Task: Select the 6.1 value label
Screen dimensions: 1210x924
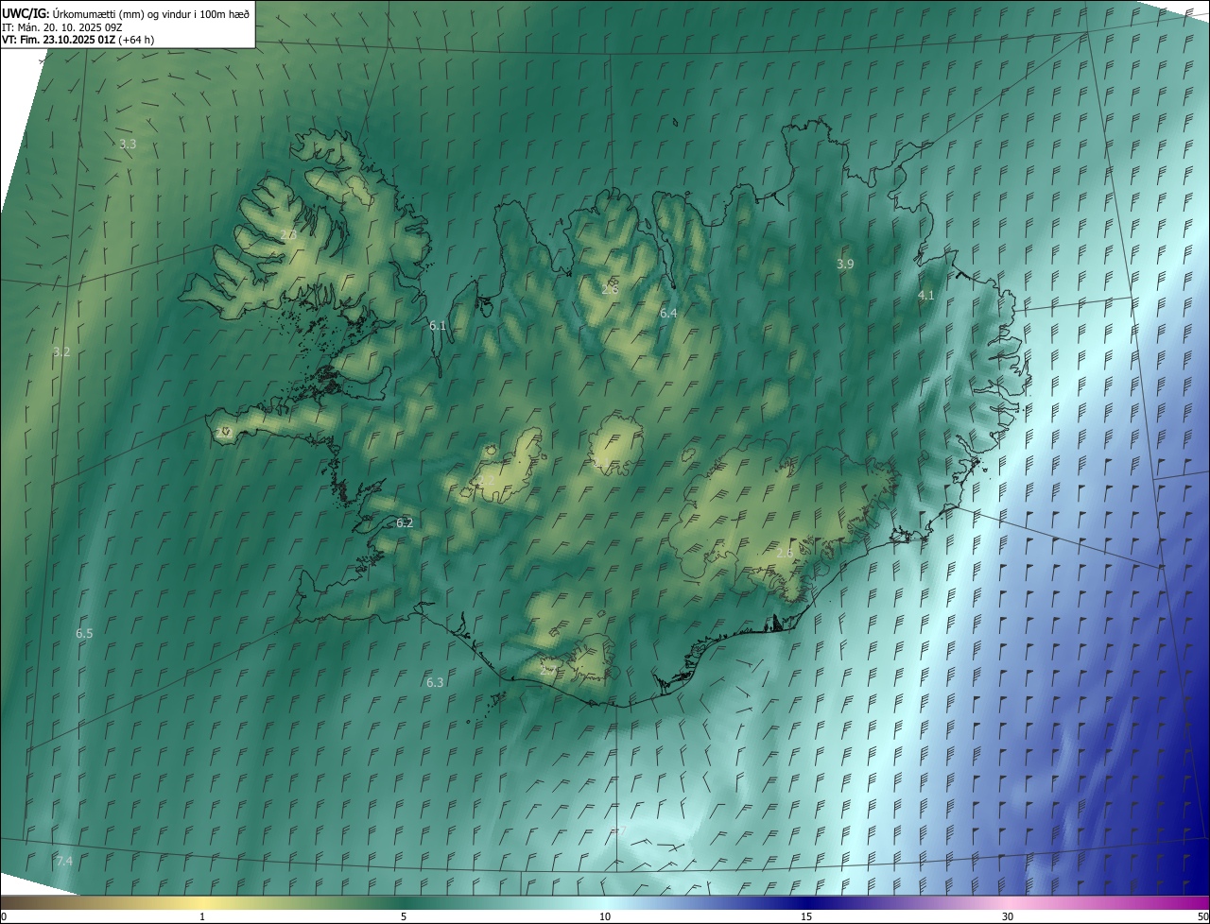Action: pyautogui.click(x=437, y=325)
